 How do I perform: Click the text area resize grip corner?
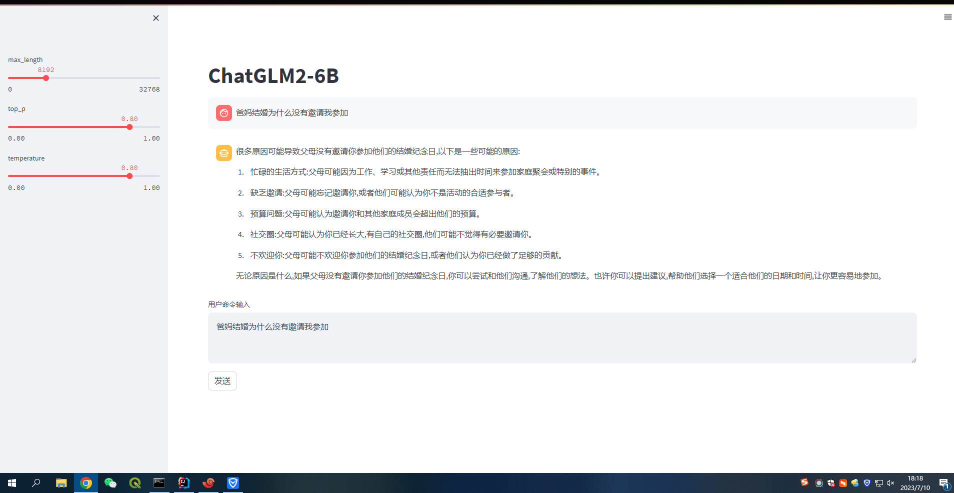click(x=913, y=360)
